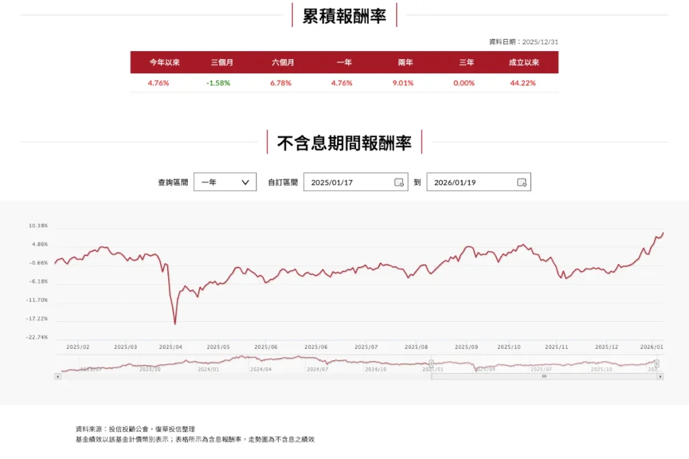Select the 三個月 column header
The height and width of the screenshot is (459, 689).
click(x=222, y=62)
